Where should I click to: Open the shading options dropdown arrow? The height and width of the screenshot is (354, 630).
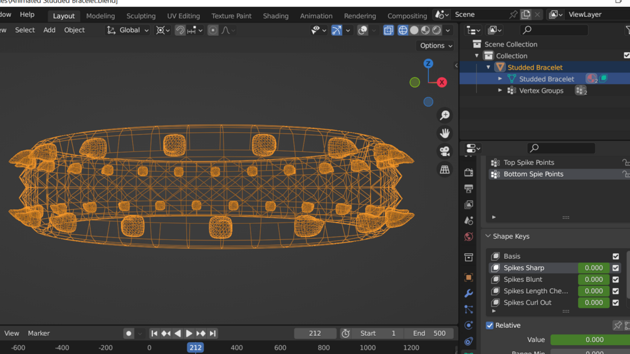[448, 30]
